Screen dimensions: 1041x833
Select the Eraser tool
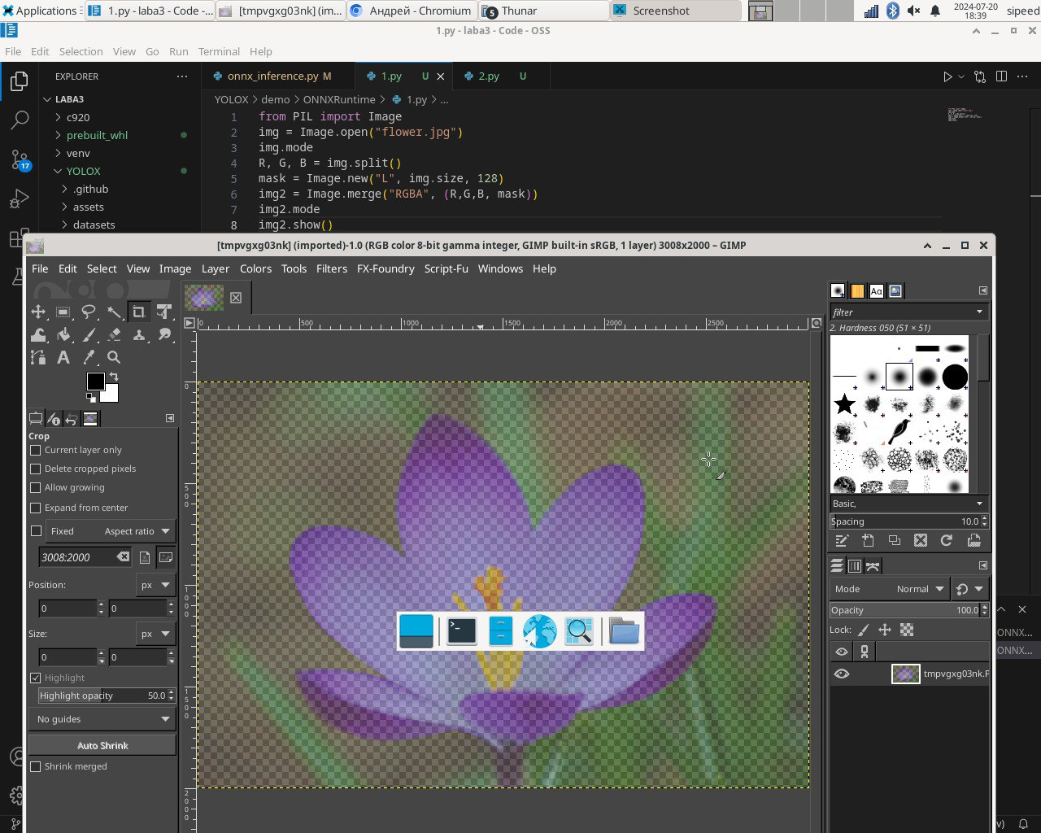(x=114, y=334)
